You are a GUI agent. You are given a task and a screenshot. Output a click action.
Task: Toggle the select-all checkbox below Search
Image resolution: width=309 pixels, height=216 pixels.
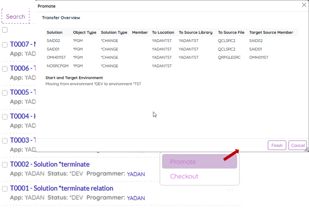click(x=5, y=30)
